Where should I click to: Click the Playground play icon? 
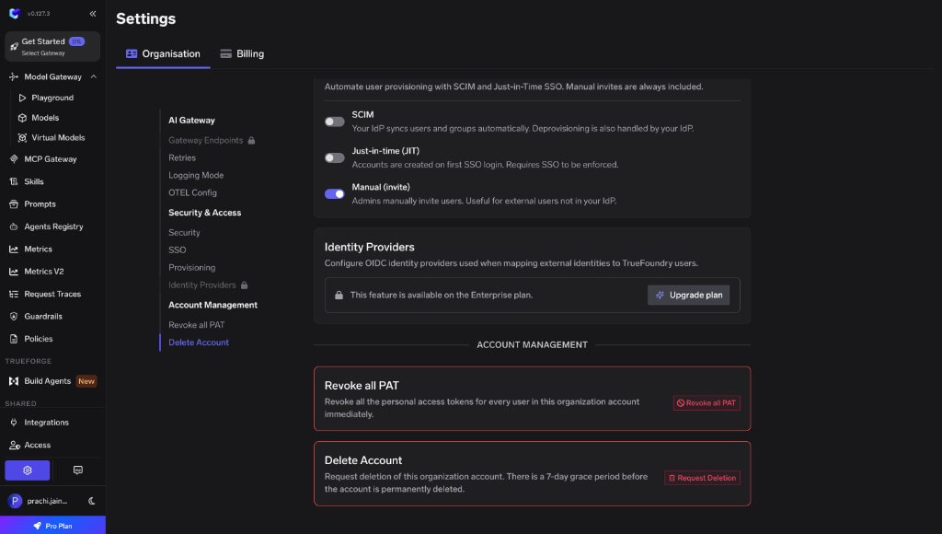click(22, 98)
